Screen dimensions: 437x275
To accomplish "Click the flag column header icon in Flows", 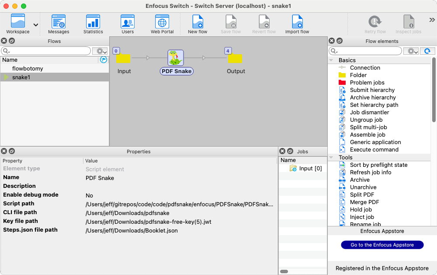I will click(104, 60).
